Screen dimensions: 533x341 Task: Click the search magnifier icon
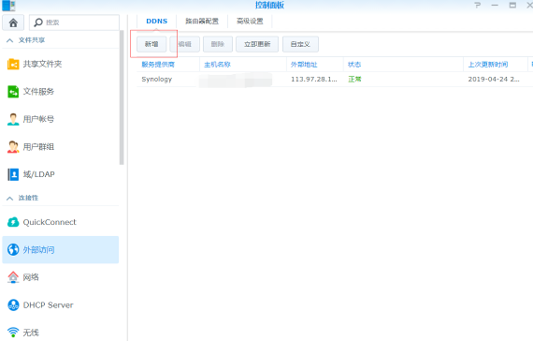[38, 22]
